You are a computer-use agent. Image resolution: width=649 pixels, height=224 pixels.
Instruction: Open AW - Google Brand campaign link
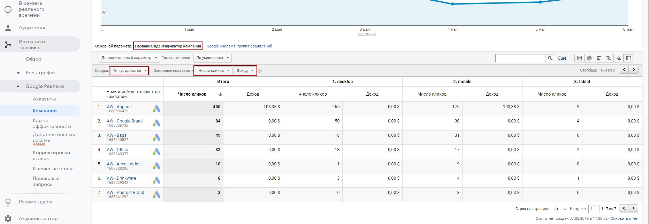(125, 121)
